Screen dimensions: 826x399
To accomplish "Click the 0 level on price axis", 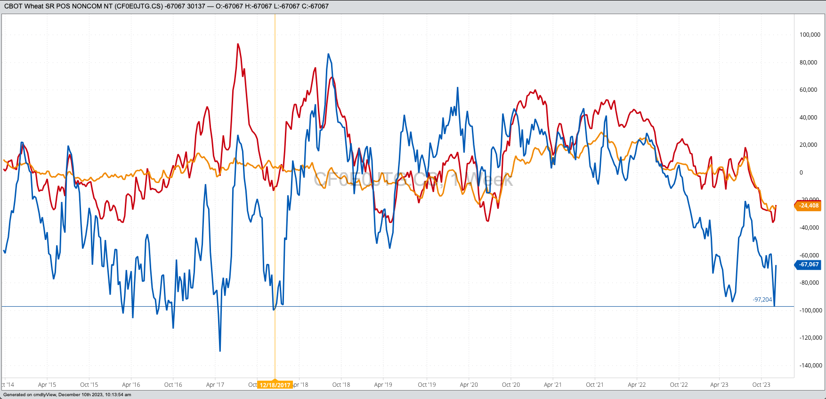I will coord(801,173).
